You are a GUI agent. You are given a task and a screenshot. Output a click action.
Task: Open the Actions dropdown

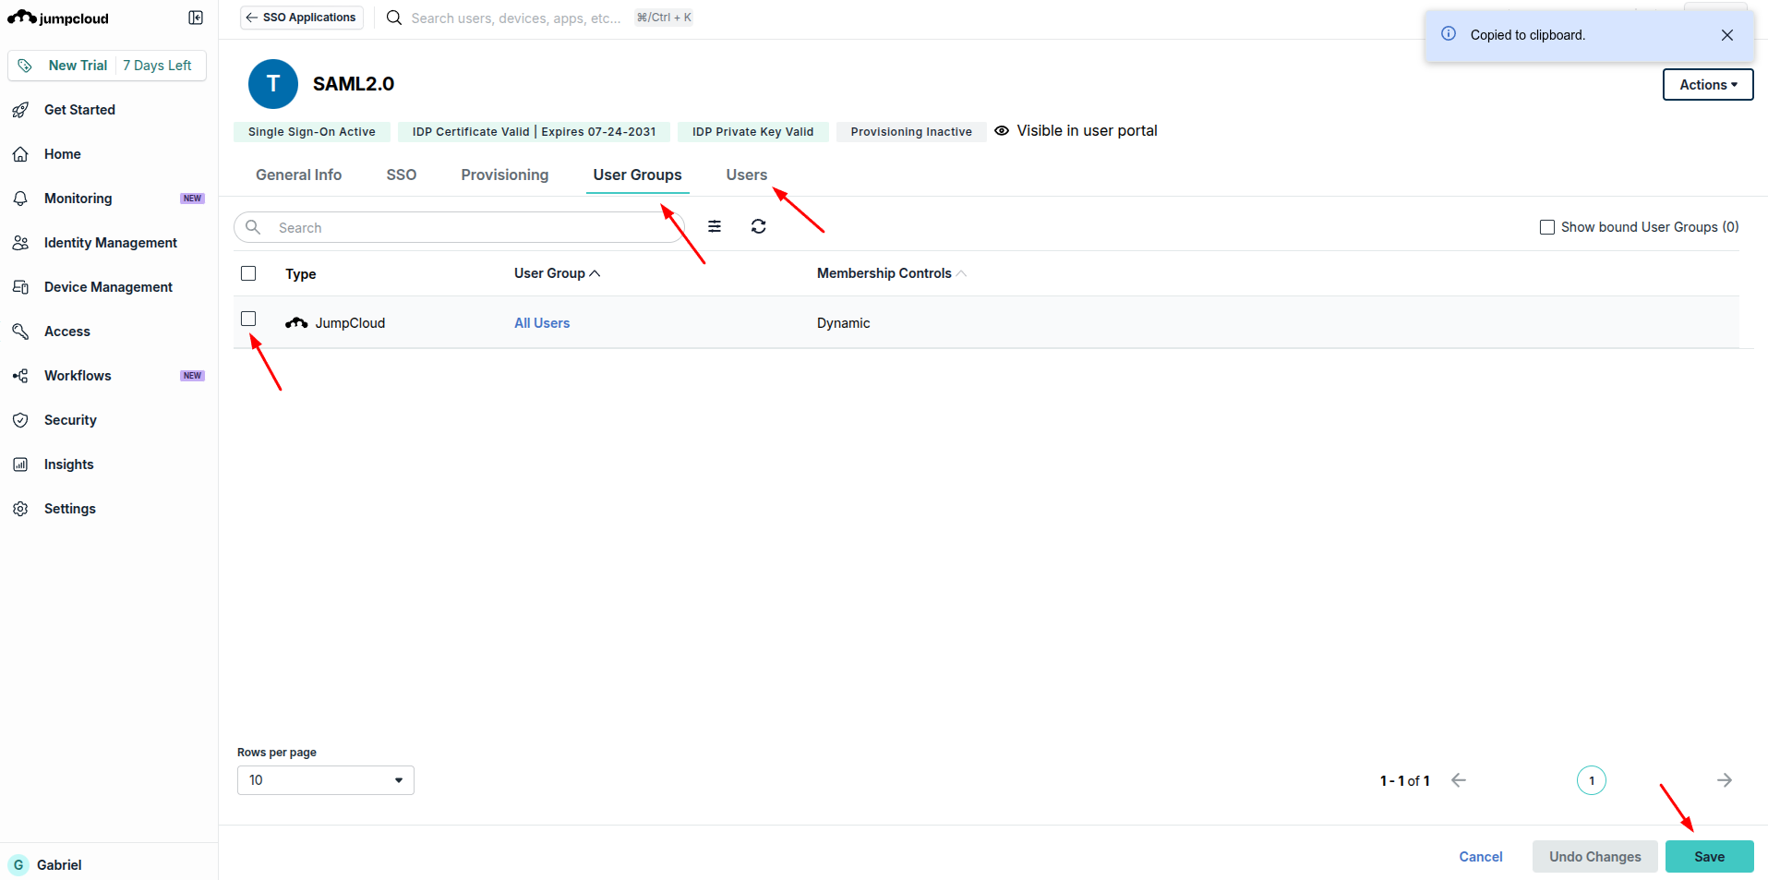1708,85
